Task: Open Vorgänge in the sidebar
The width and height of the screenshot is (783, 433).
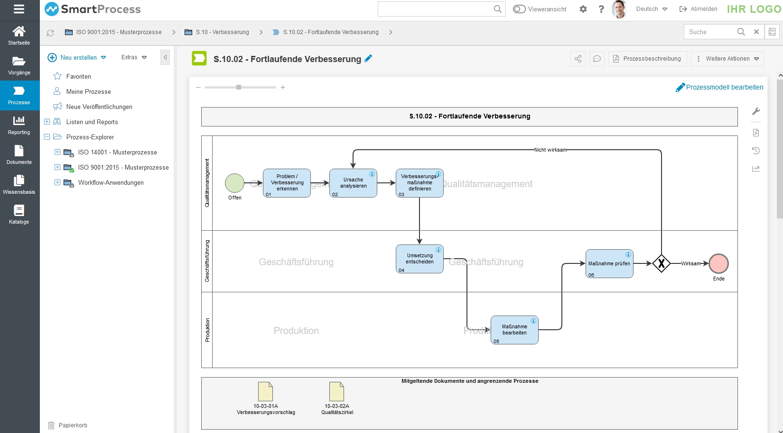Action: click(19, 66)
